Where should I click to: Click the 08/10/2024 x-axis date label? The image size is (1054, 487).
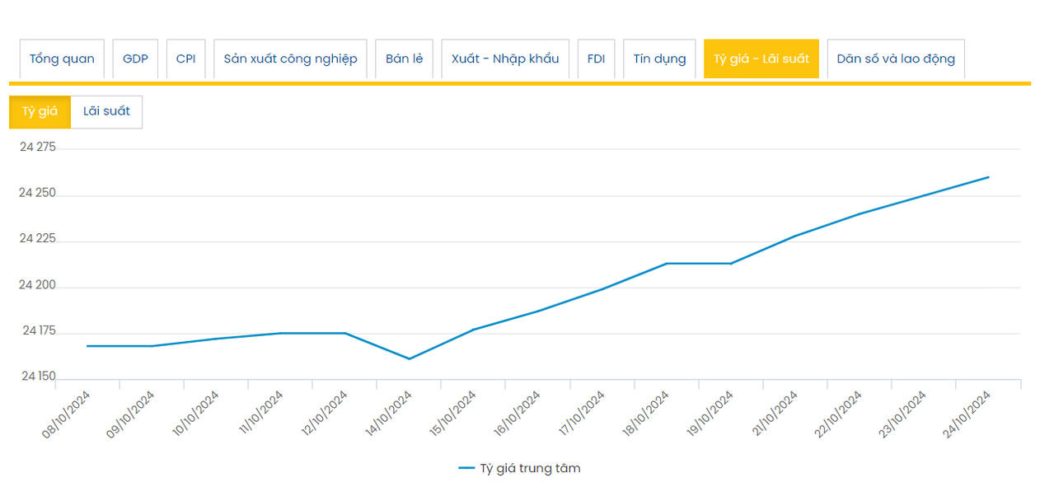pyautogui.click(x=68, y=414)
